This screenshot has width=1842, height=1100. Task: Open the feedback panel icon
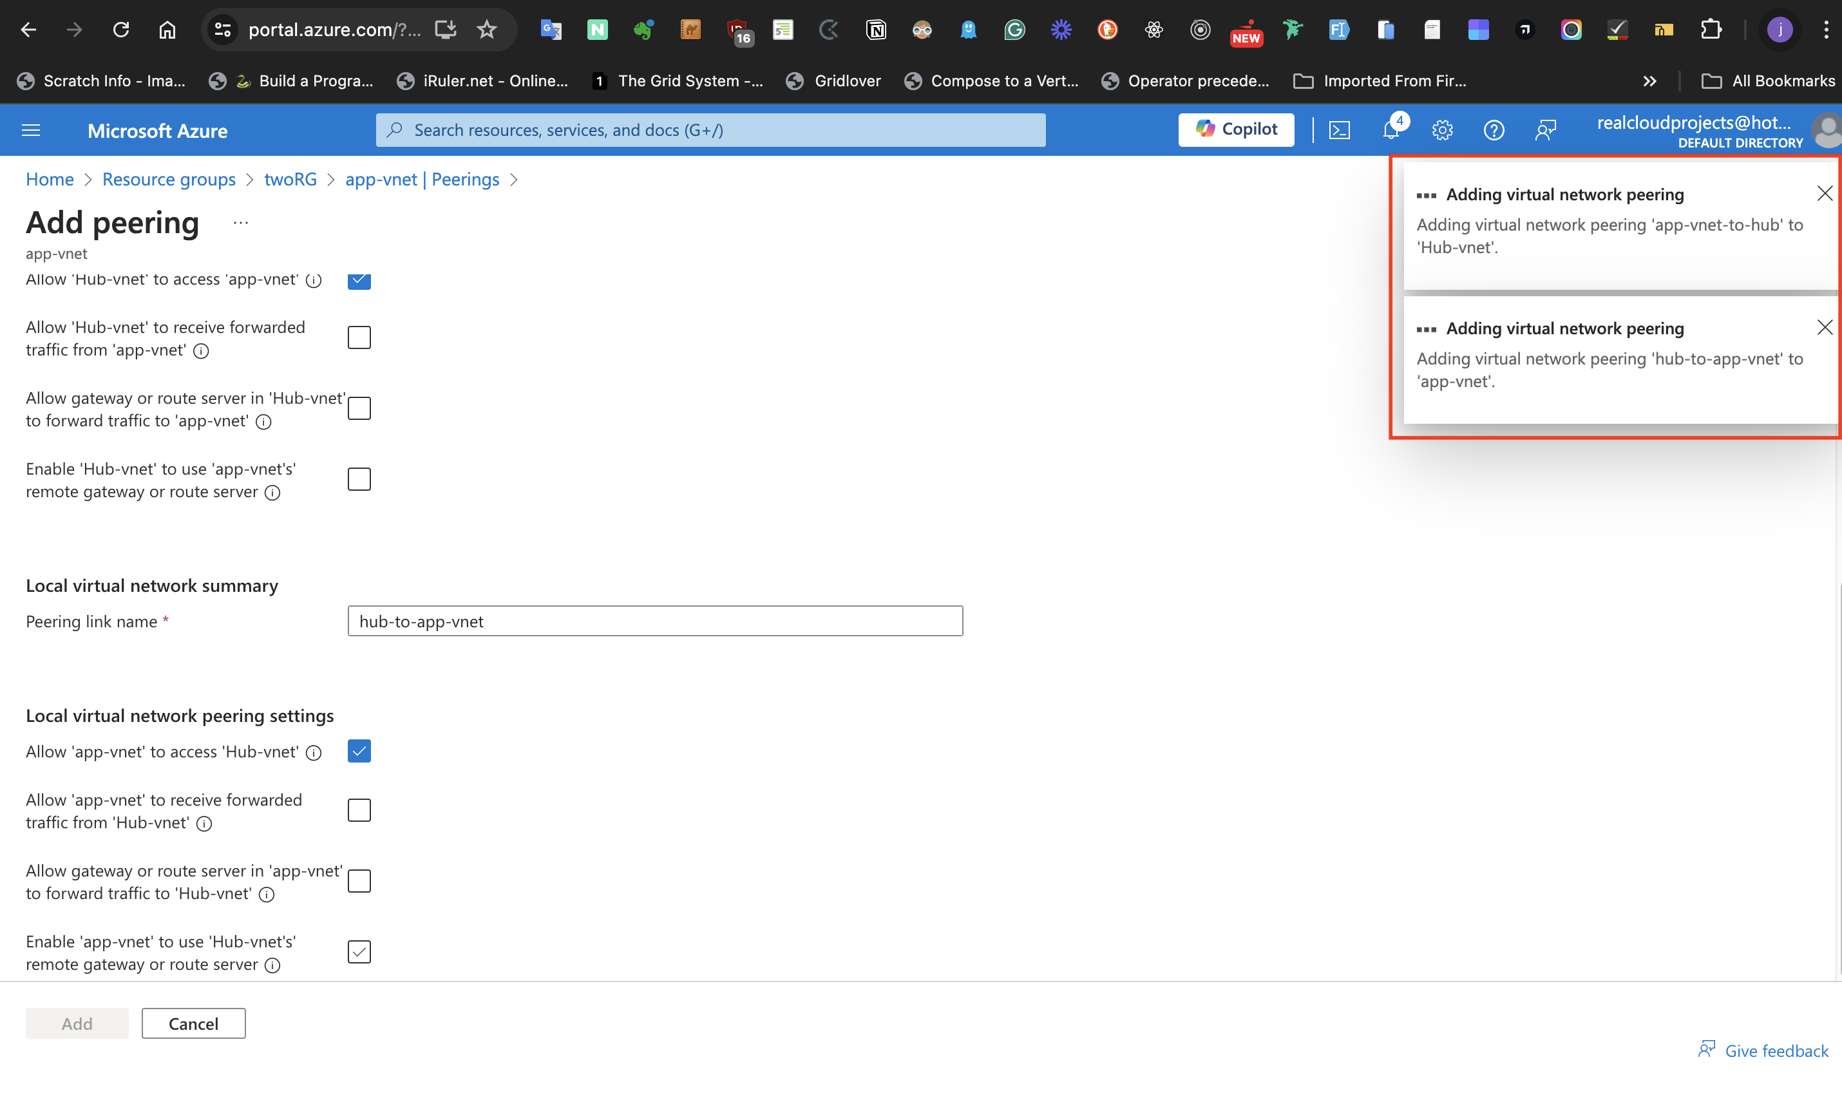click(x=1546, y=129)
